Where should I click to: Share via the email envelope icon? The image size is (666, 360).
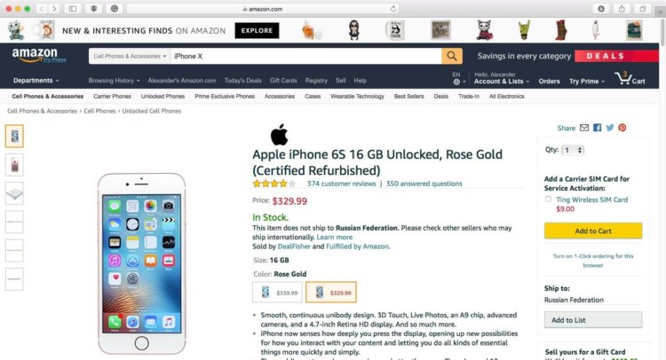coord(584,128)
